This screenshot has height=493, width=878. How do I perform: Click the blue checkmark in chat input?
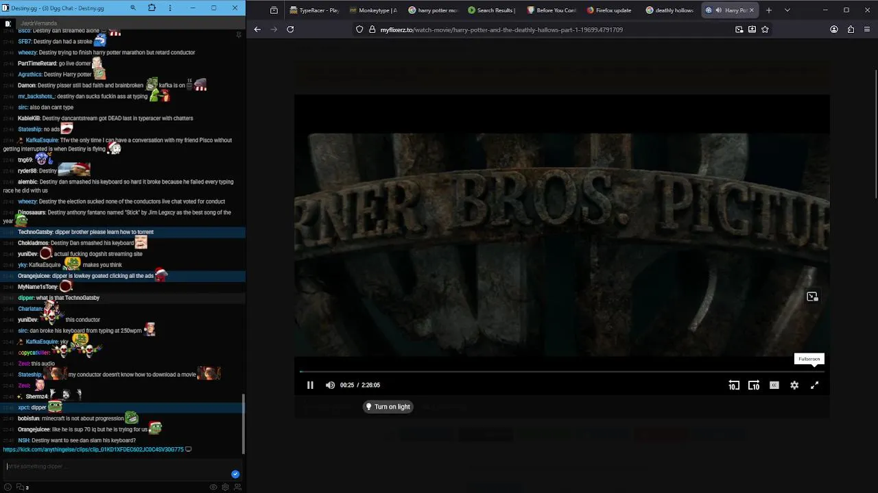pos(235,474)
